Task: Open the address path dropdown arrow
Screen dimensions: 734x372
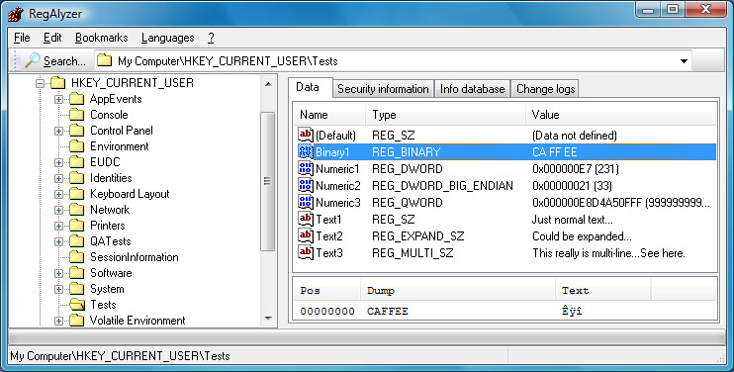Action: click(684, 60)
